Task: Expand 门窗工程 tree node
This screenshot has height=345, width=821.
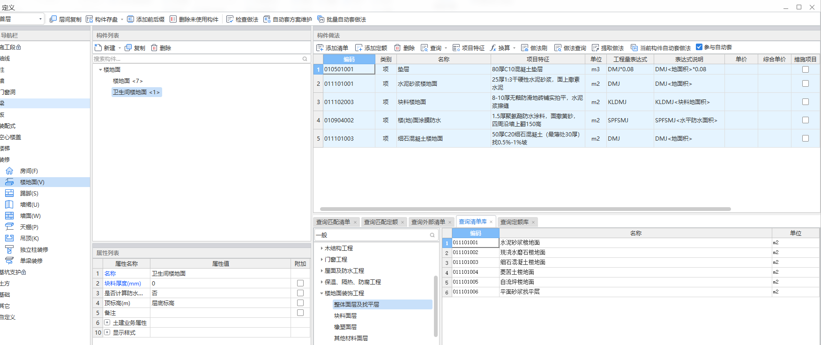Action: [321, 260]
